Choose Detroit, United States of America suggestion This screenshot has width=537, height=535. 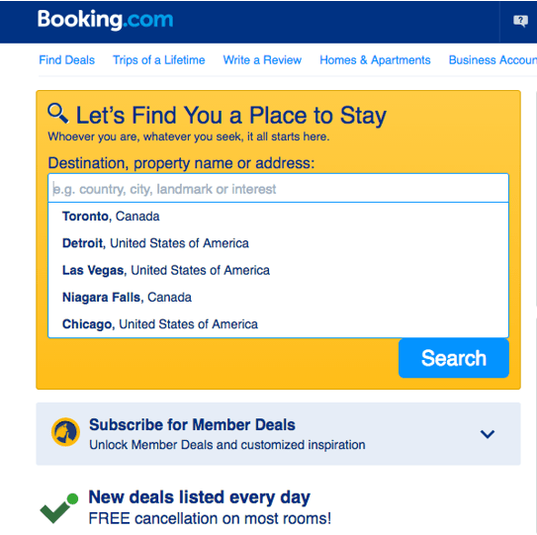pos(278,243)
